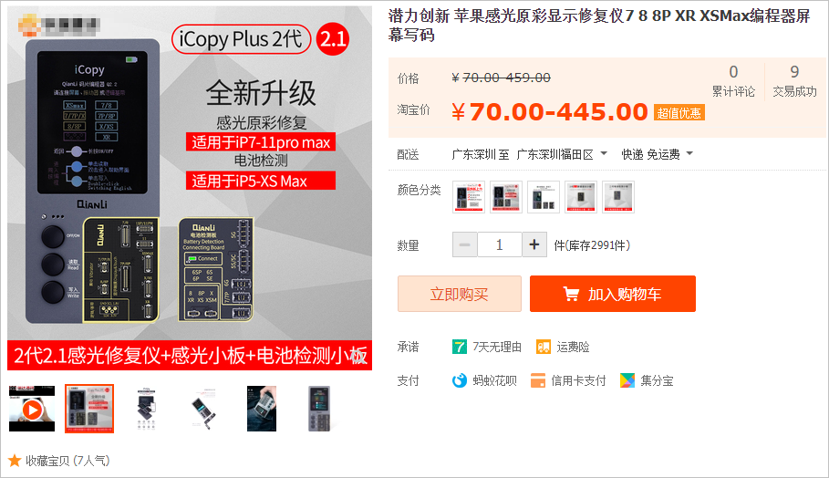
Task: Click the 运费险 shipping insurance icon
Action: tap(543, 347)
